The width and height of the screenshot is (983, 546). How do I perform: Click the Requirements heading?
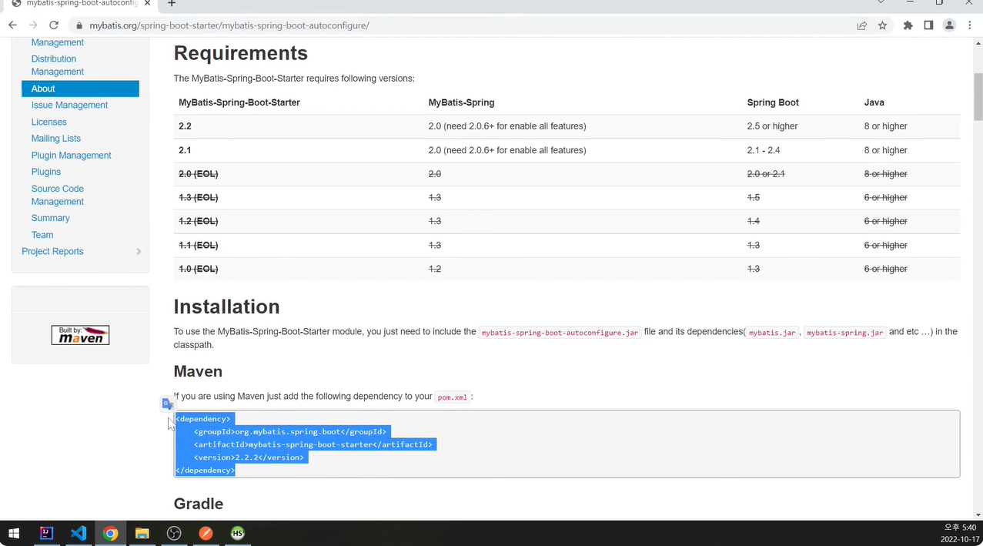pyautogui.click(x=241, y=53)
